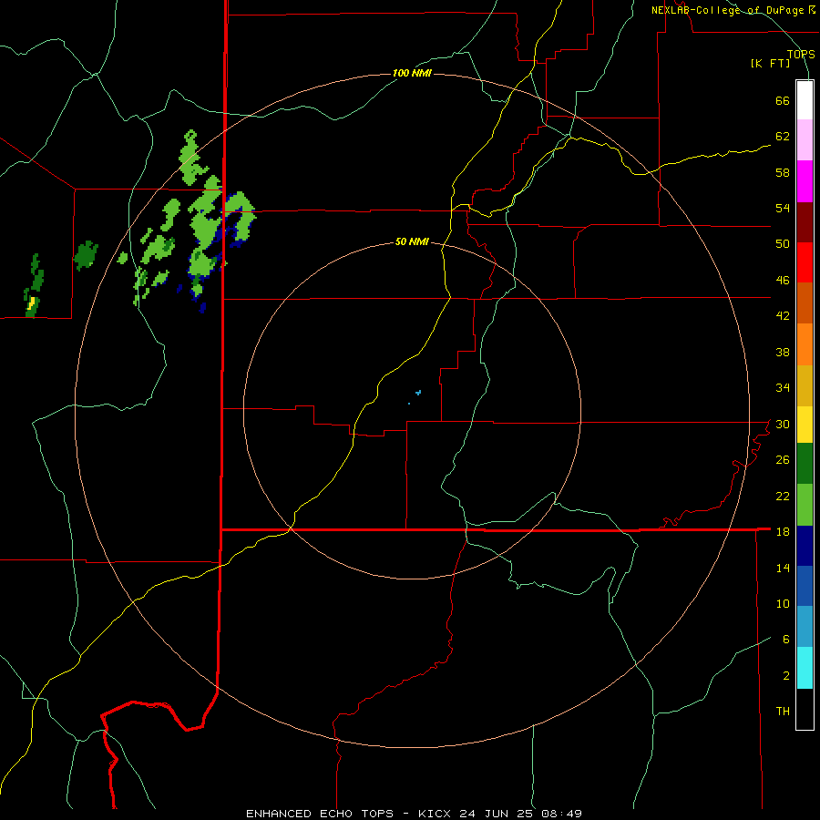
Task: Pick the cyan legend swatch
Action: (805, 668)
